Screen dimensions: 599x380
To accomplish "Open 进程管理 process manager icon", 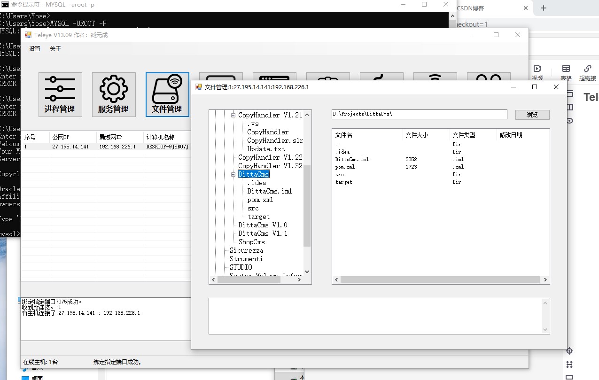I will 60,94.
